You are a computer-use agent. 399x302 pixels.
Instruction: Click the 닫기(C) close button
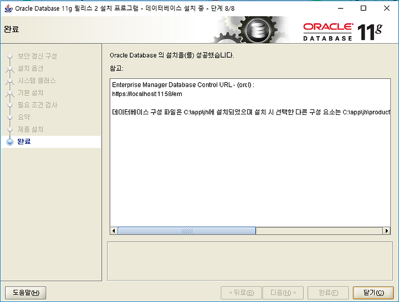point(374,293)
